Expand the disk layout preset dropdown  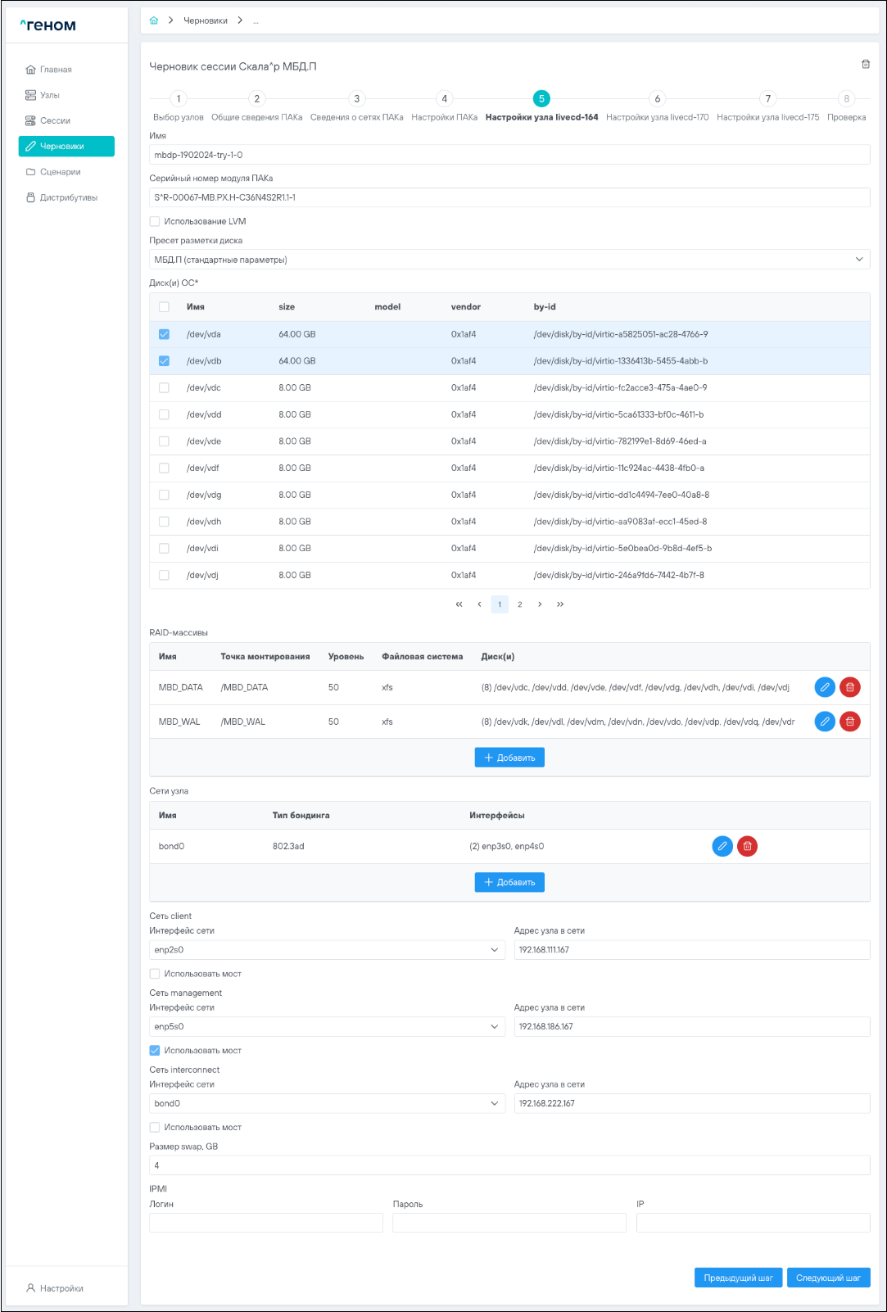pyautogui.click(x=509, y=260)
